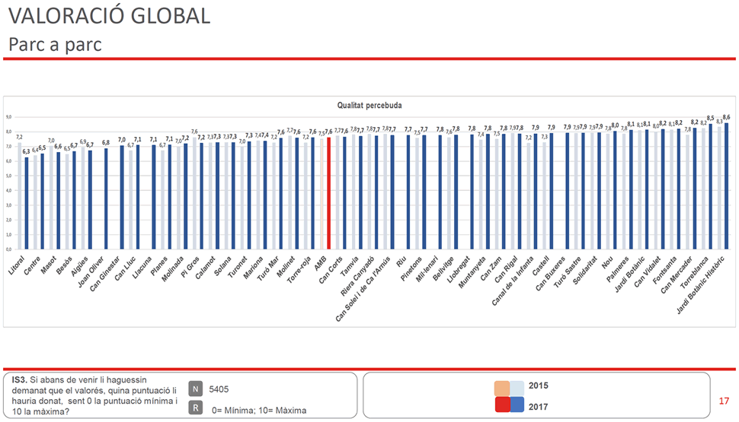Click the 'VALORACIÓ GLOBAL' slide heading
The image size is (739, 422).
109,17
